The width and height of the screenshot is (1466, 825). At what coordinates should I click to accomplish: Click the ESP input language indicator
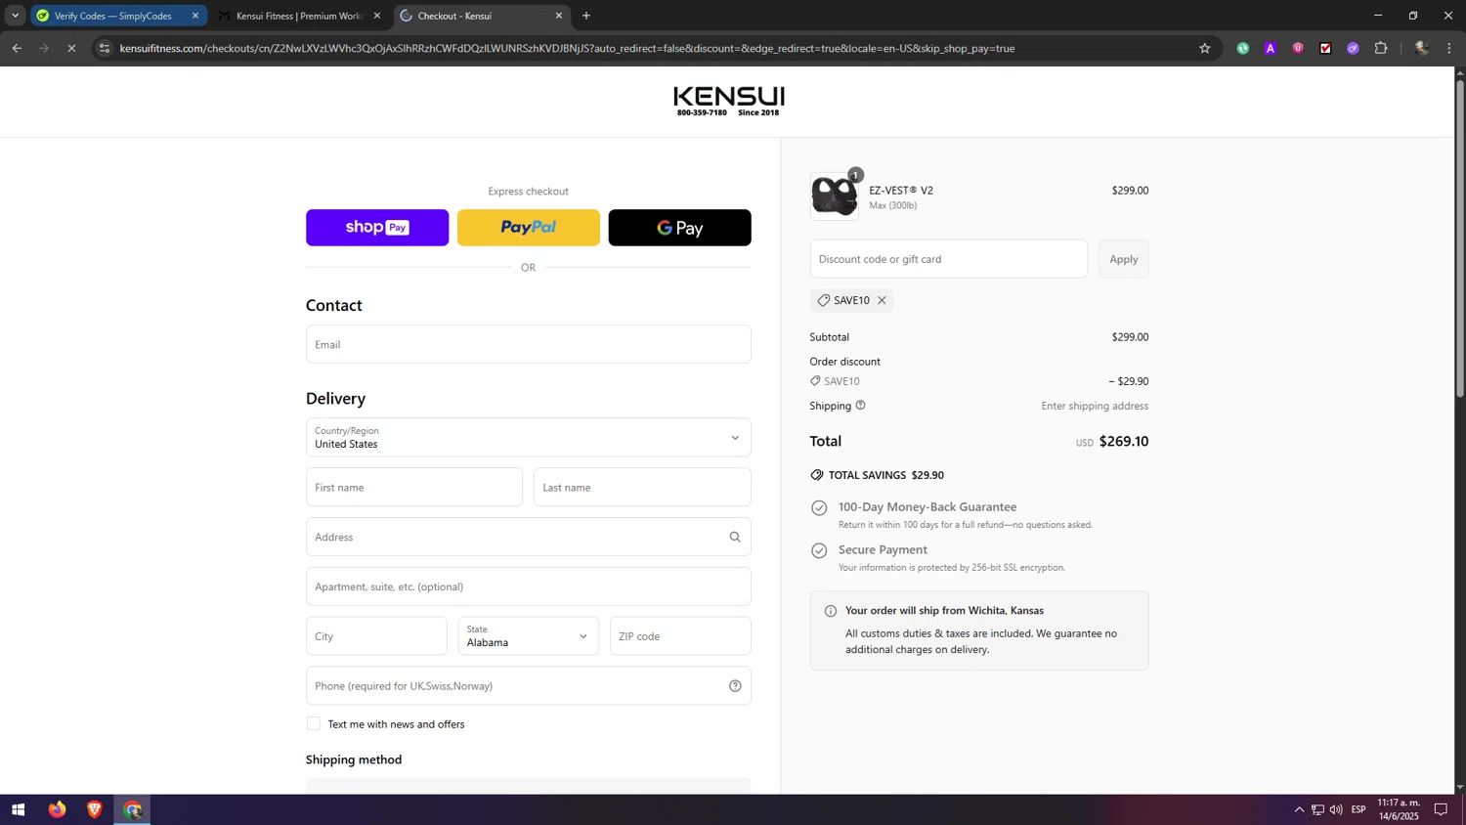pyautogui.click(x=1358, y=809)
